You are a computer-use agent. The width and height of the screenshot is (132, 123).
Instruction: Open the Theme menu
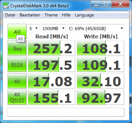click(x=51, y=15)
